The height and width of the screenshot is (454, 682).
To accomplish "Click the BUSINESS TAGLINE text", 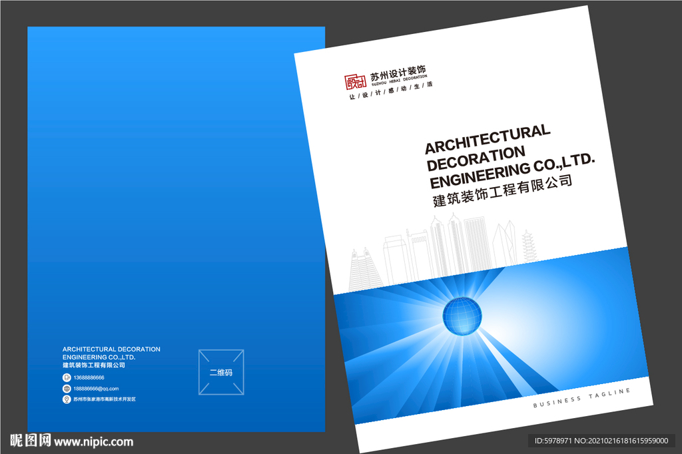I will (581, 398).
